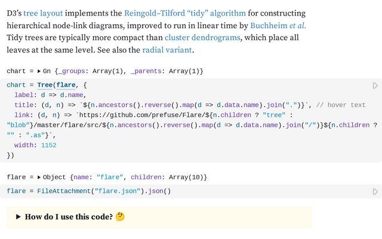Place cursor at width value 1152
The height and width of the screenshot is (239, 382).
click(x=49, y=145)
